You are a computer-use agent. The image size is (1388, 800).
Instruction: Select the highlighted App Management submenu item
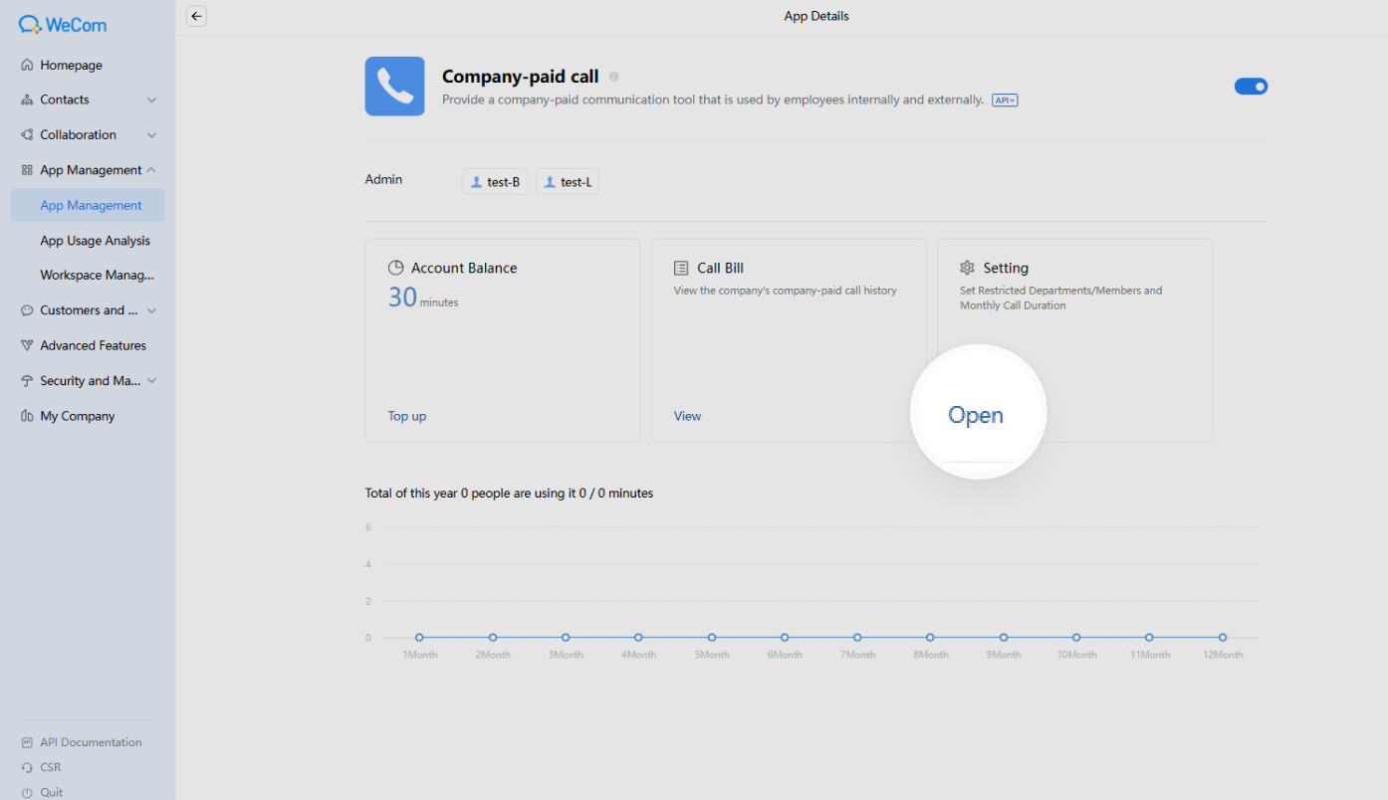88,205
